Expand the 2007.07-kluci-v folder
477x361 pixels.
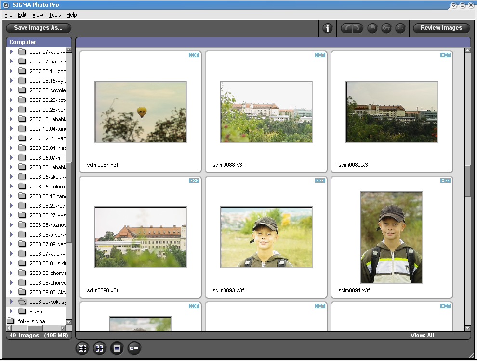click(11, 51)
